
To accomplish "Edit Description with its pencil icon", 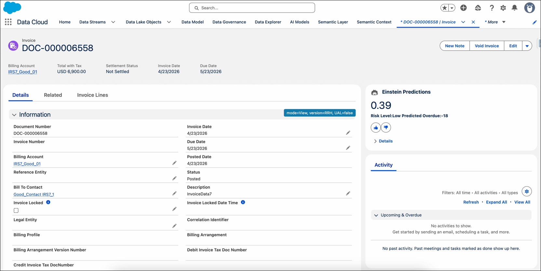I will pos(348,193).
